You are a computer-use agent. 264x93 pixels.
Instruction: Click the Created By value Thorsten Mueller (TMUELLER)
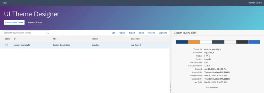click(217, 72)
